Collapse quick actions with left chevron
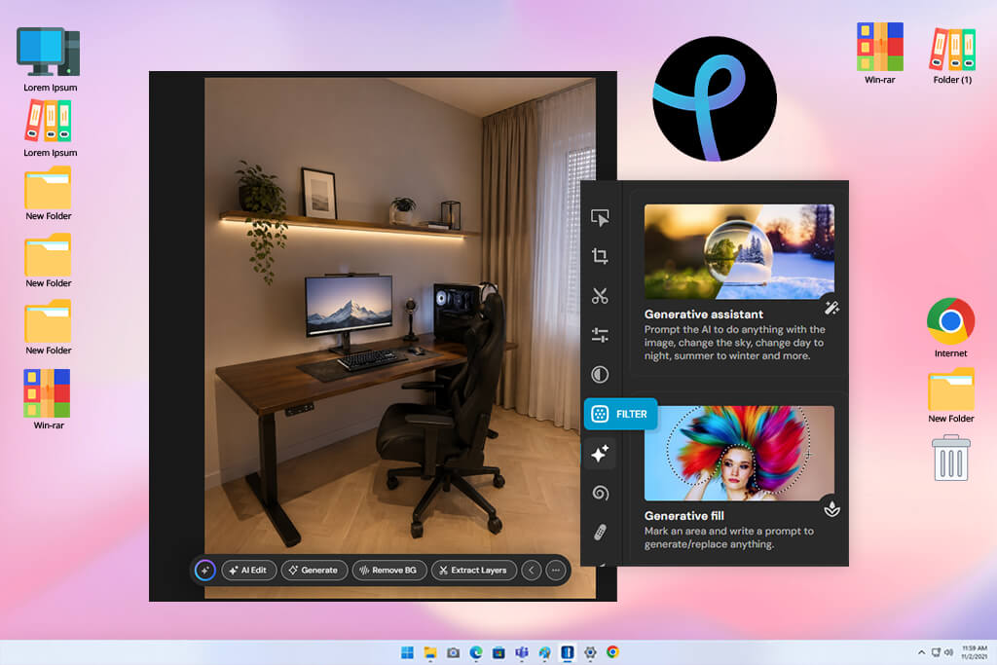997x665 pixels. point(532,571)
